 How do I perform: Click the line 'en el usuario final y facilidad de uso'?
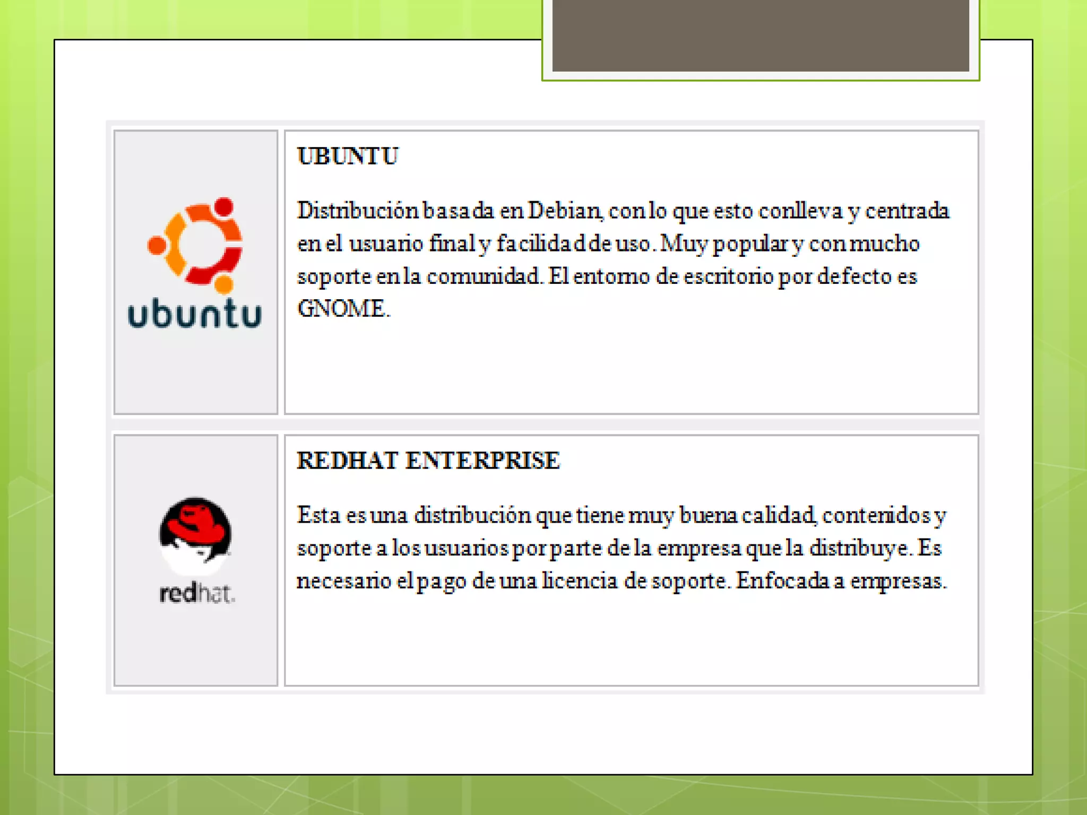tap(608, 244)
